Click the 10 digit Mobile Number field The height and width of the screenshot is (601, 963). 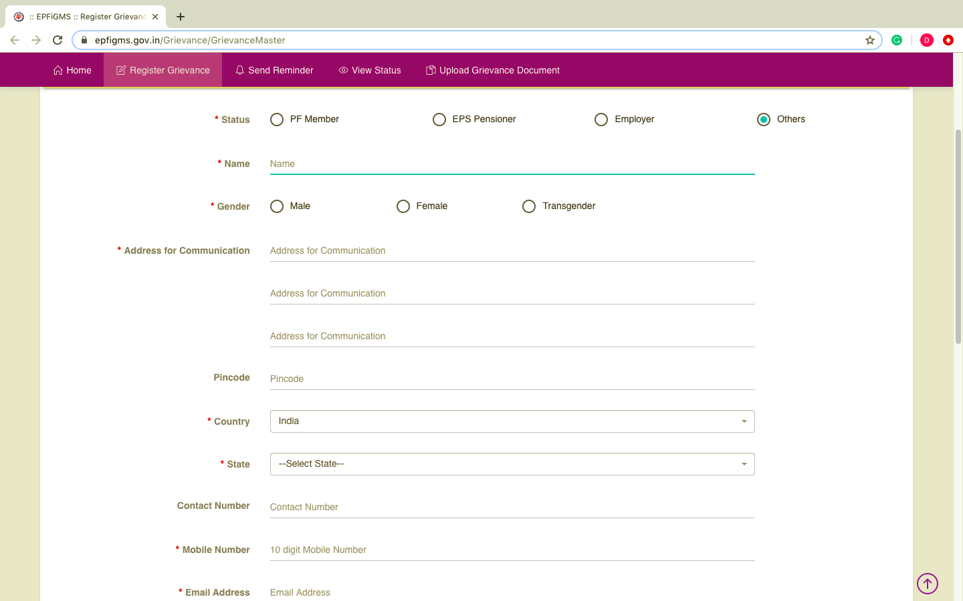(x=512, y=550)
